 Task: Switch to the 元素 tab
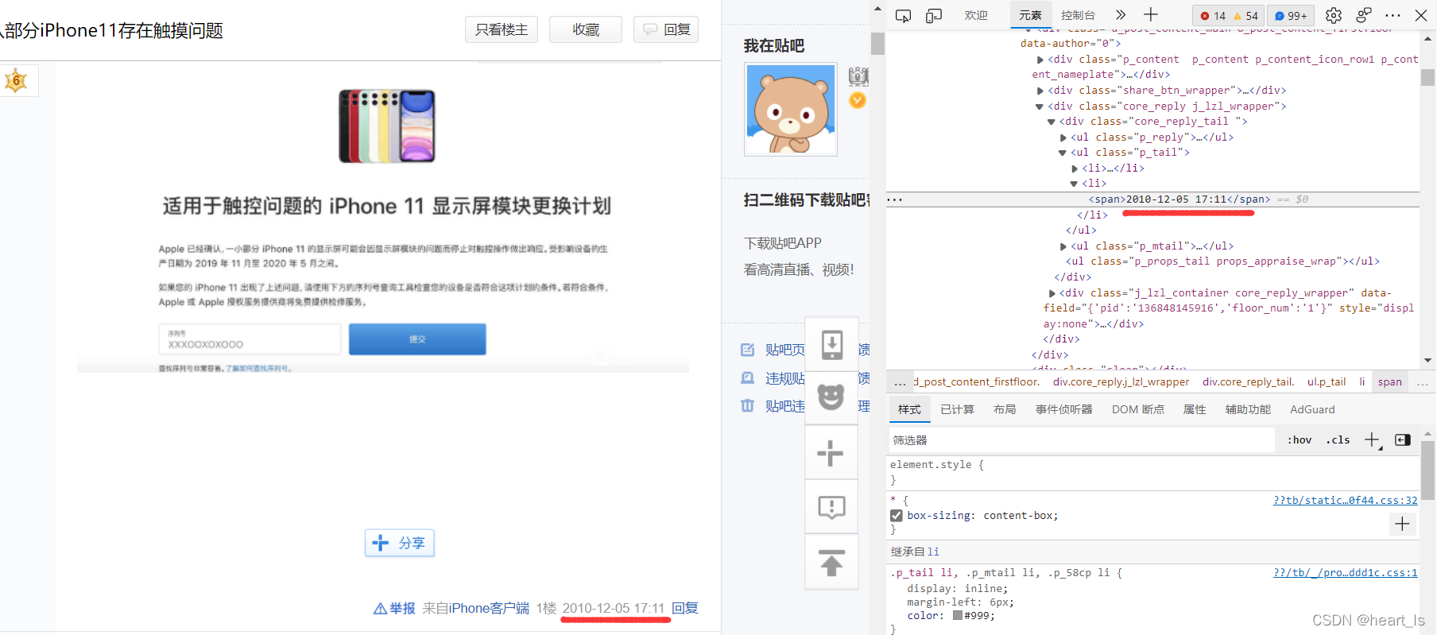(1030, 15)
